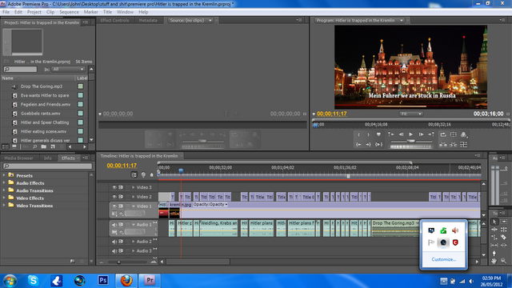Image resolution: width=512 pixels, height=288 pixels.
Task: Toggle Video 1 track output eye
Action: (x=114, y=206)
